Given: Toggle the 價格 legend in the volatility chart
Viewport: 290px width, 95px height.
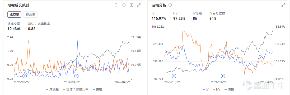Looking at the screenshot, I should 229,89.
